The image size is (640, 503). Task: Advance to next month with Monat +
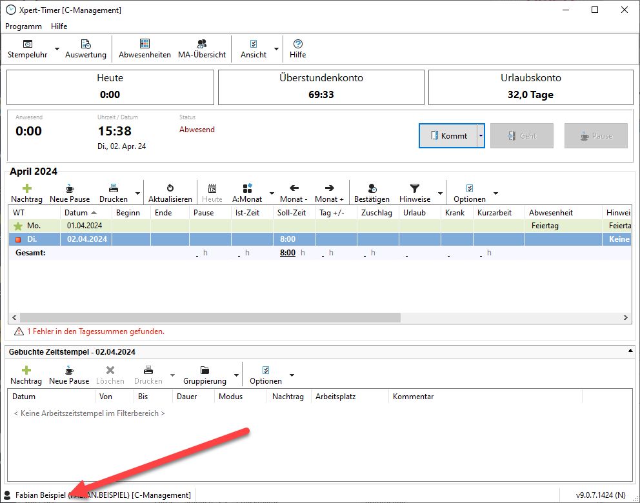point(329,193)
